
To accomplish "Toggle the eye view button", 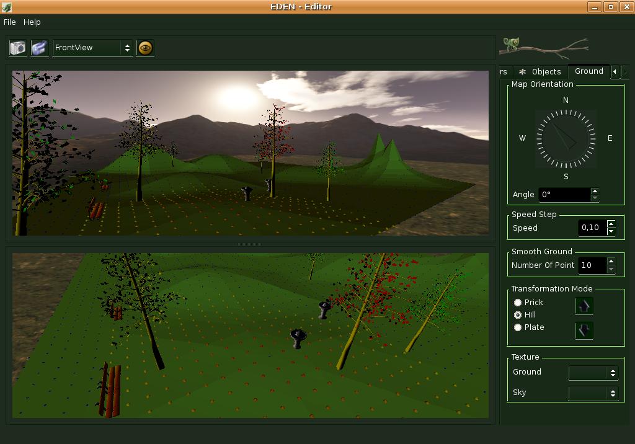I will (145, 48).
